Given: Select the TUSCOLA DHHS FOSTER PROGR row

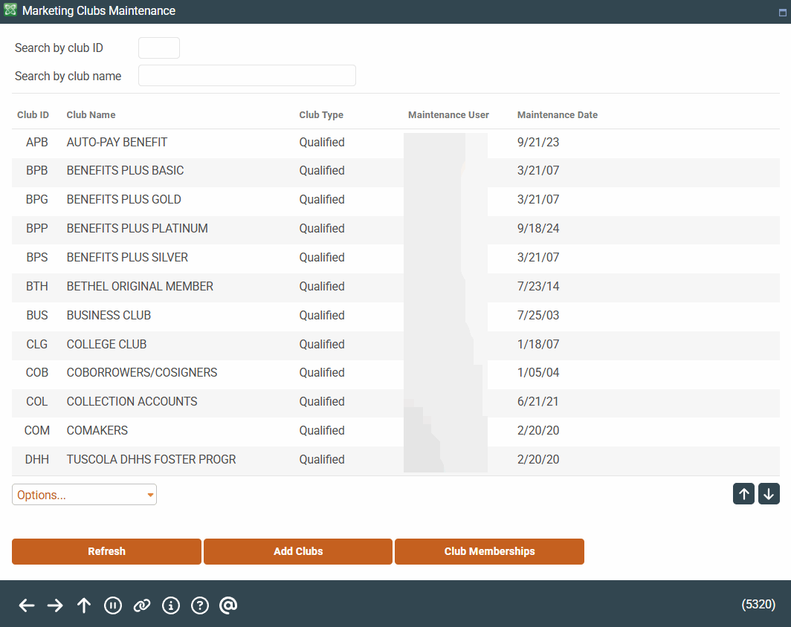Looking at the screenshot, I should click(x=151, y=460).
